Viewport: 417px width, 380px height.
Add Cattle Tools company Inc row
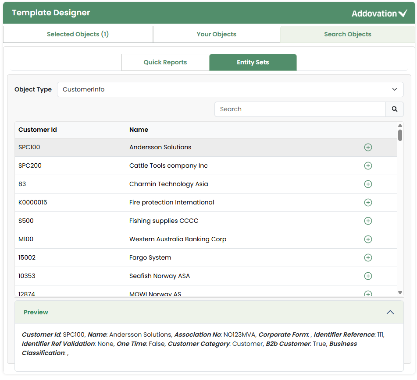[368, 166]
